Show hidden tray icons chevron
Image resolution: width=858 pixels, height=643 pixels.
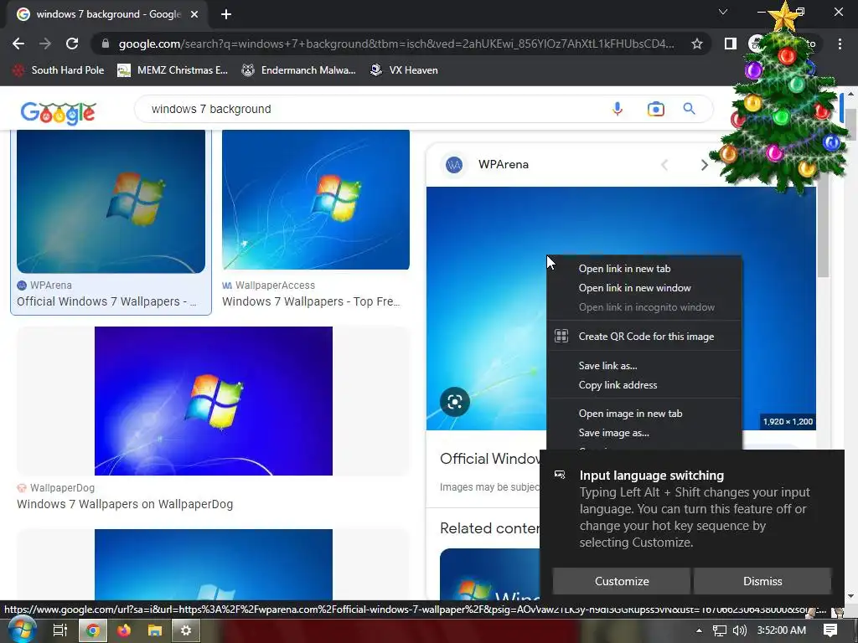pyautogui.click(x=699, y=630)
